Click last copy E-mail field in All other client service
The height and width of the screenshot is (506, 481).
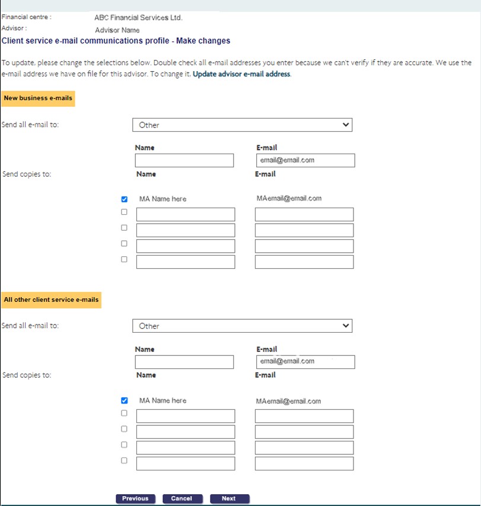[x=304, y=463]
